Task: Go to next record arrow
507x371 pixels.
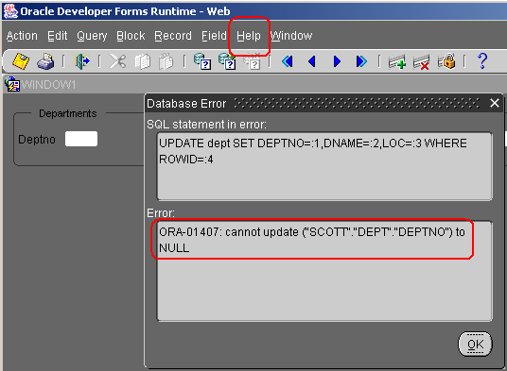Action: 337,61
